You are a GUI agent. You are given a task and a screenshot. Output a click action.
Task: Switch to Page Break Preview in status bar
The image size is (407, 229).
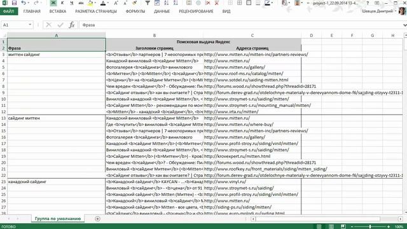click(x=343, y=226)
